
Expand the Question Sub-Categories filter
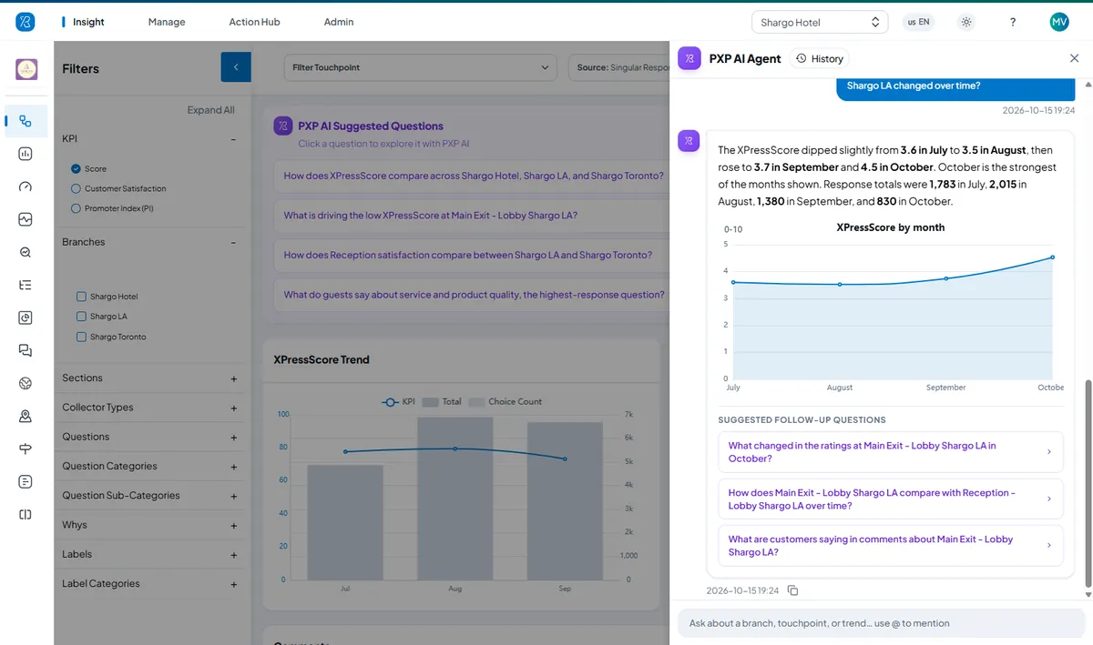click(234, 497)
